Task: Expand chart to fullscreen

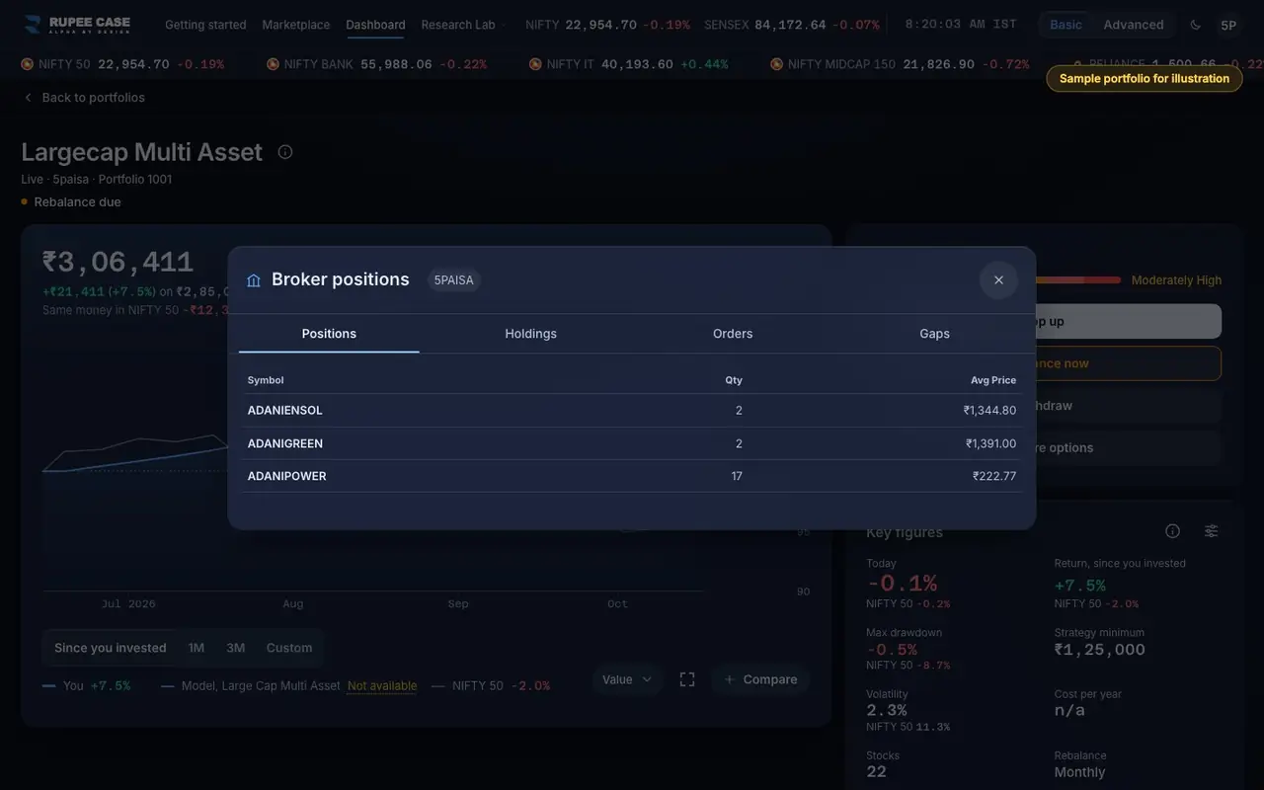Action: pos(687,679)
